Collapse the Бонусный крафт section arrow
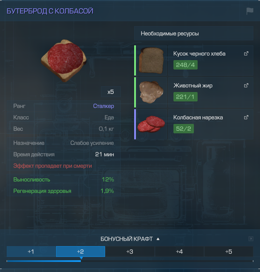The height and width of the screenshot is (272, 260). click(x=158, y=239)
